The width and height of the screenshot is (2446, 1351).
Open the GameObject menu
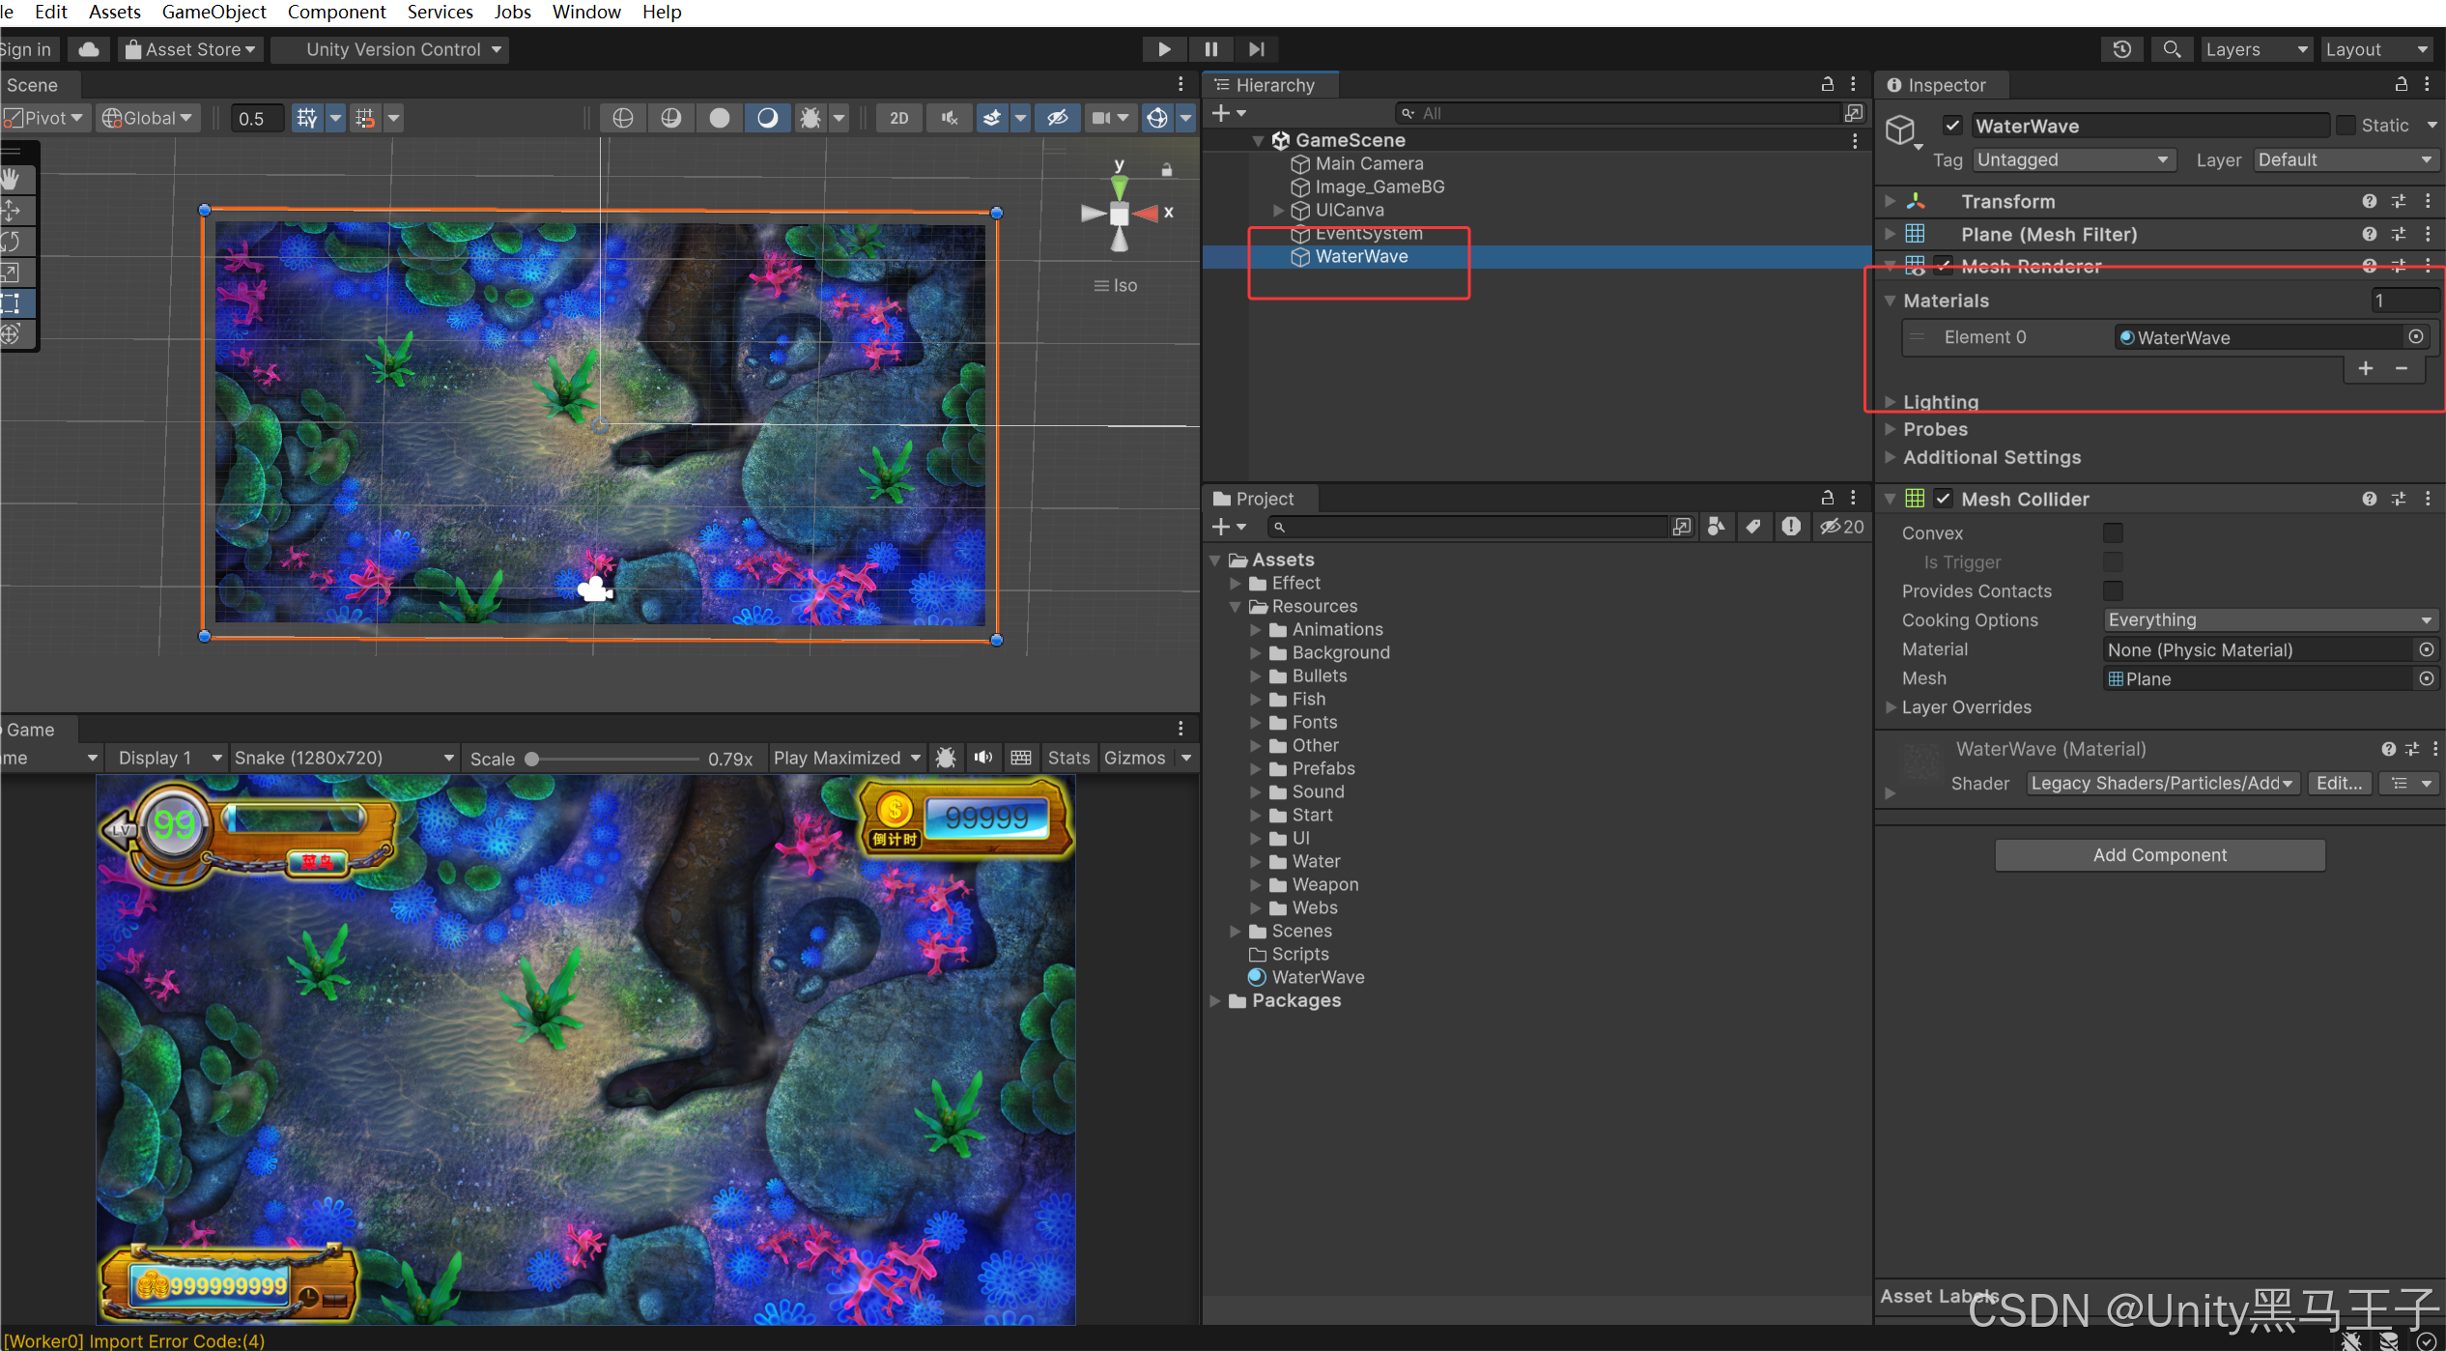point(213,12)
